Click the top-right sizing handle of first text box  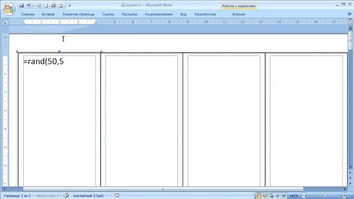click(x=101, y=51)
